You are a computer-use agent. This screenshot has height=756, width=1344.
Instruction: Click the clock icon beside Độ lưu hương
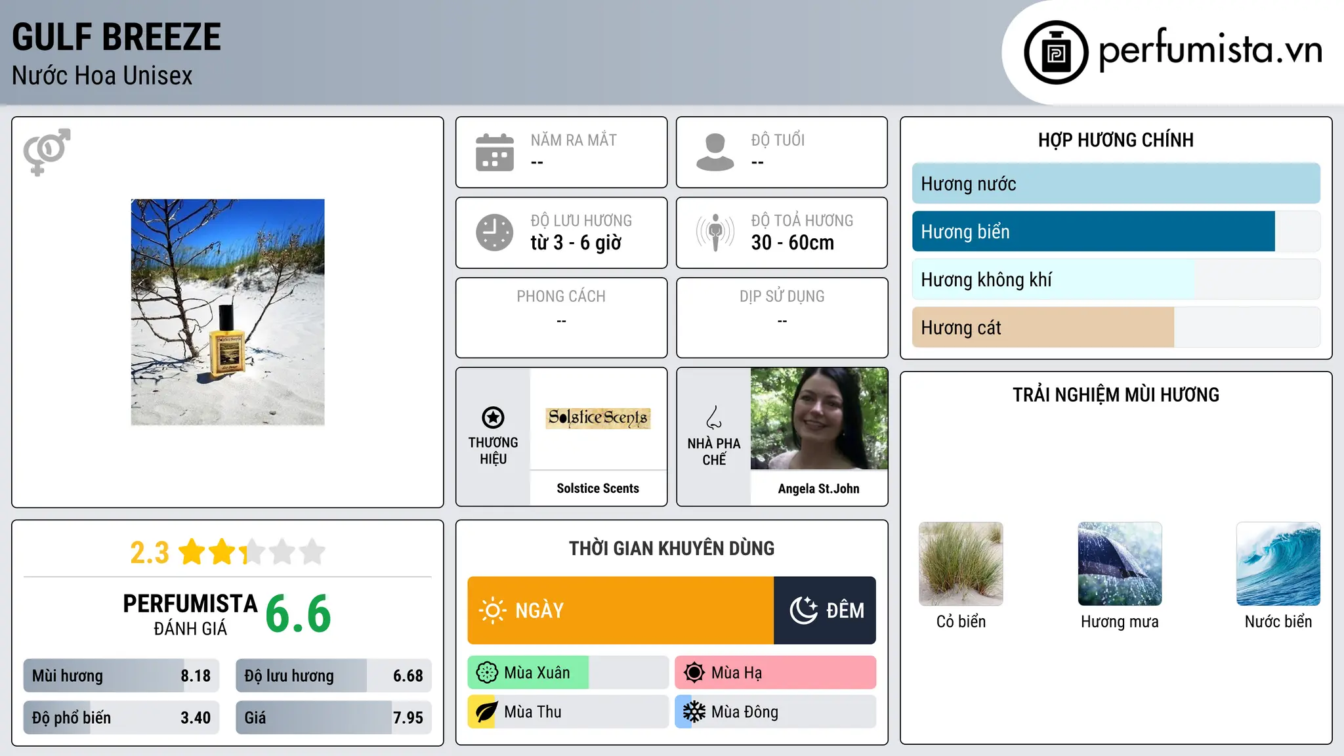click(495, 232)
